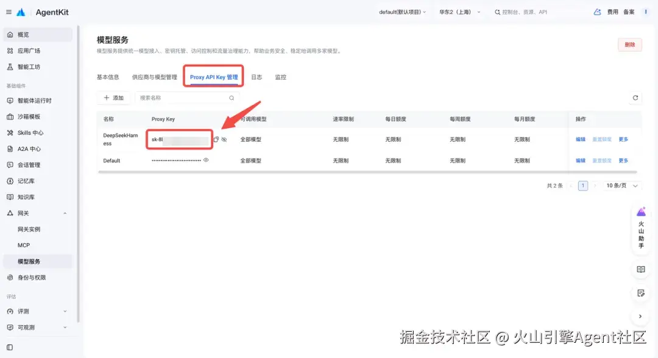The height and width of the screenshot is (358, 658).
Task: Change the 华东2 (上海) region dropdown
Action: point(459,12)
